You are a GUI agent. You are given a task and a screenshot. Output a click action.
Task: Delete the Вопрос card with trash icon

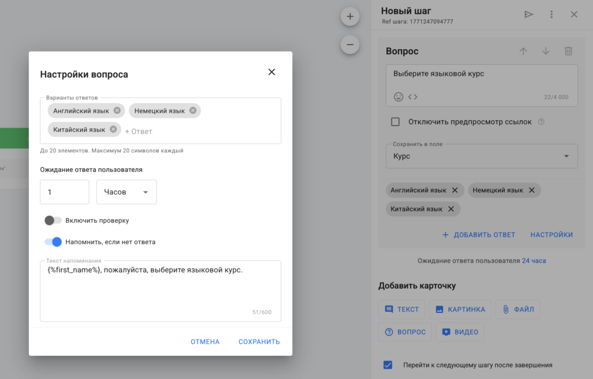tap(568, 51)
